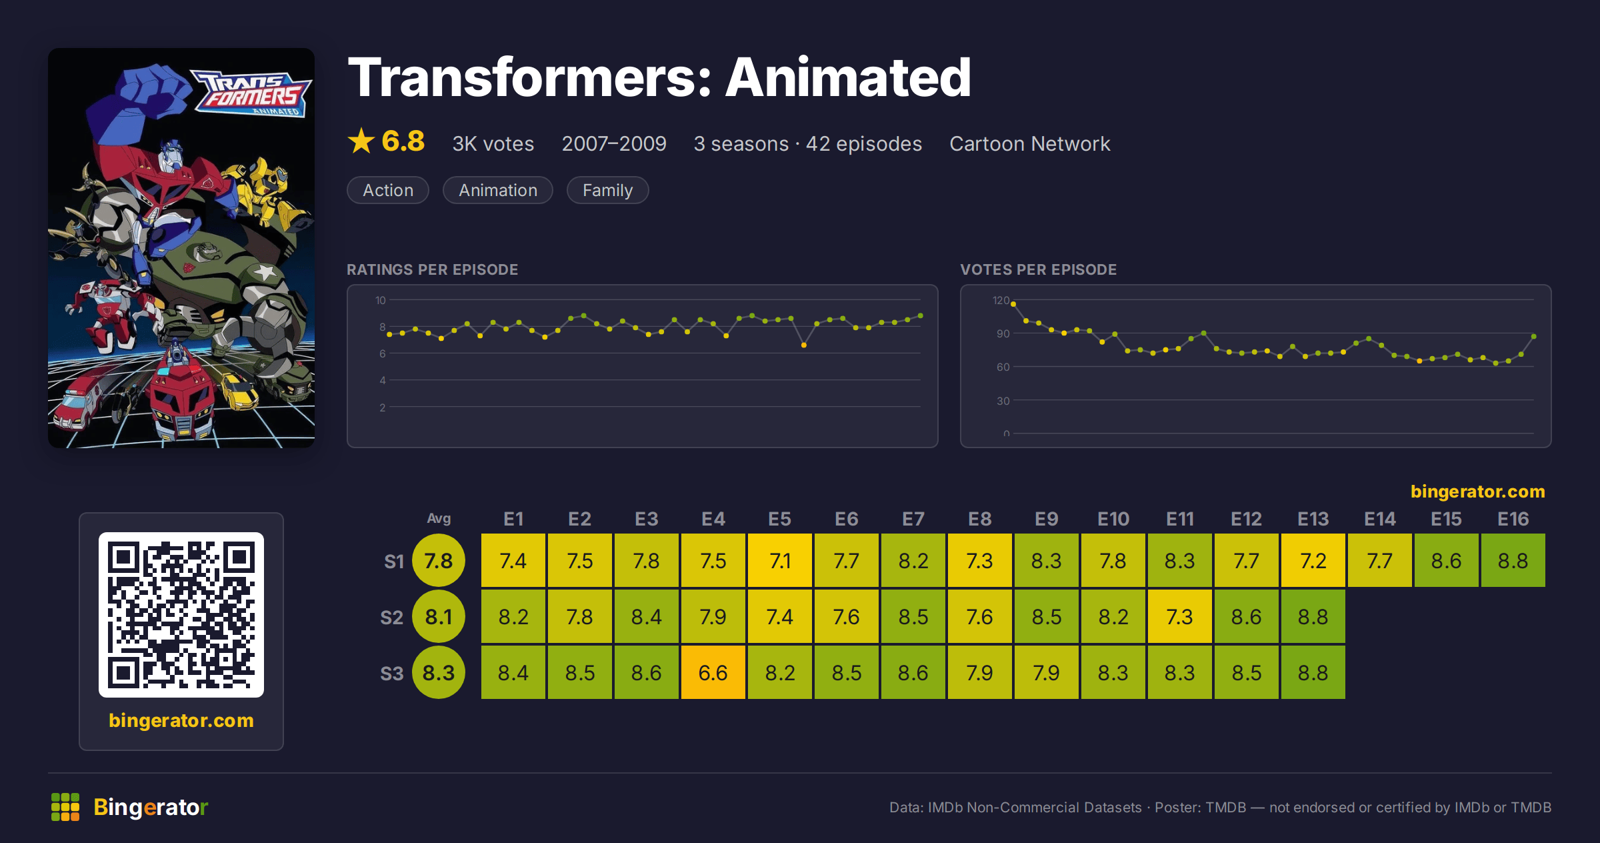Click S2 E13 cell rated 8.8
This screenshot has height=843, width=1600.
[1313, 616]
